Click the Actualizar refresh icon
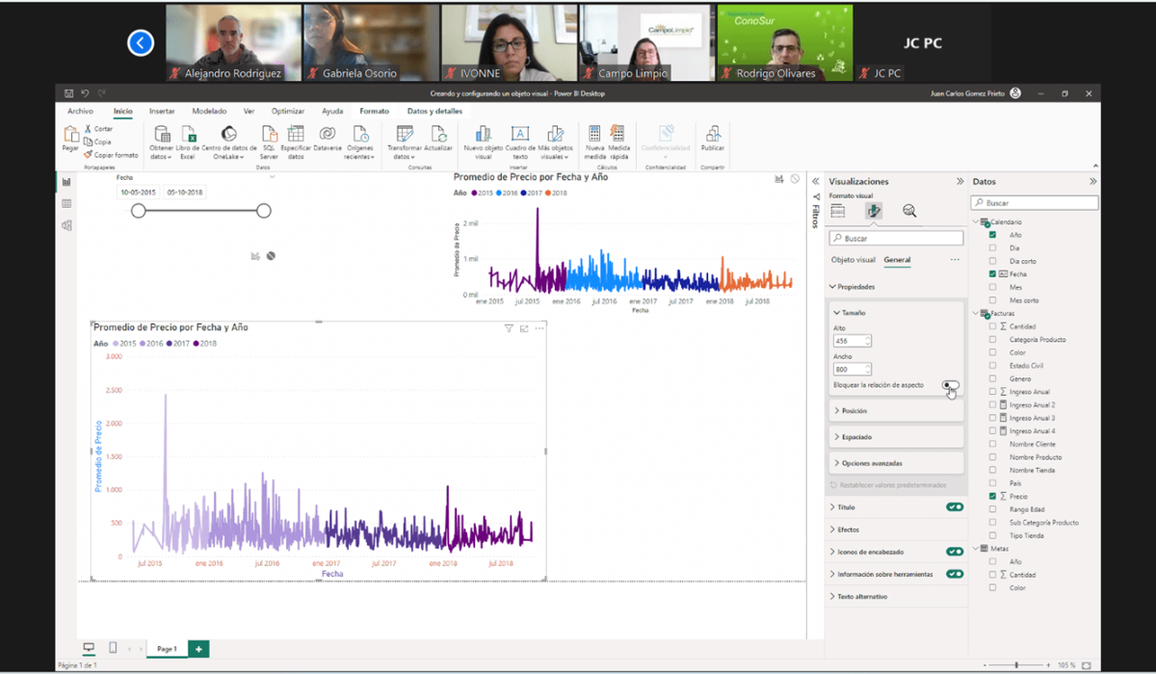 (437, 135)
